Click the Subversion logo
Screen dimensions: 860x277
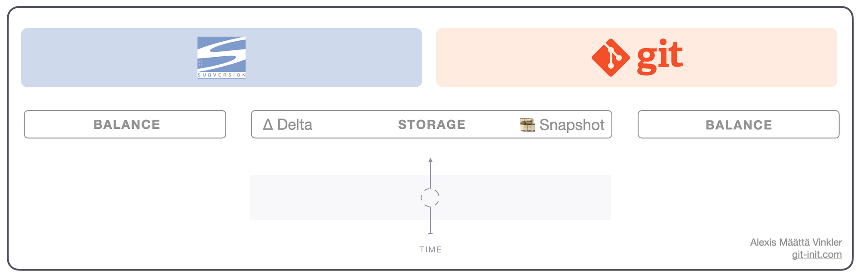point(221,57)
